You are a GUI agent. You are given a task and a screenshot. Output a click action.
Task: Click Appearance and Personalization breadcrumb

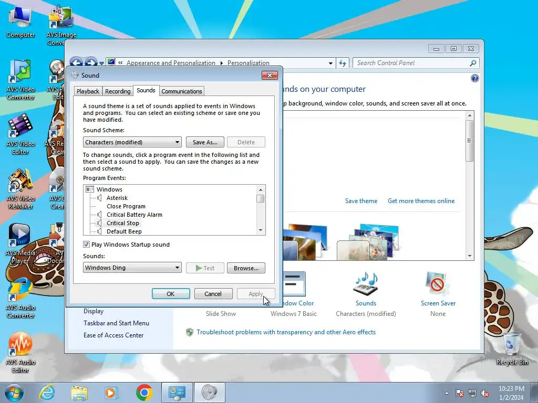pos(171,63)
